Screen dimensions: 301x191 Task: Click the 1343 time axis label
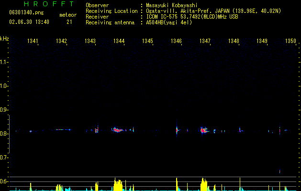point(90,41)
